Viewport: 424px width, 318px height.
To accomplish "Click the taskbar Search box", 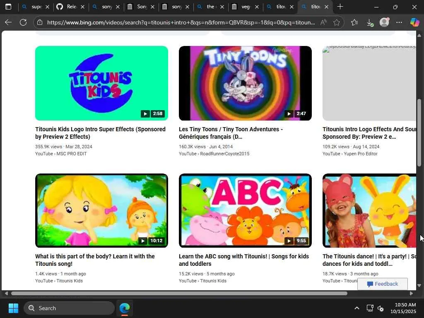I will pyautogui.click(x=69, y=308).
